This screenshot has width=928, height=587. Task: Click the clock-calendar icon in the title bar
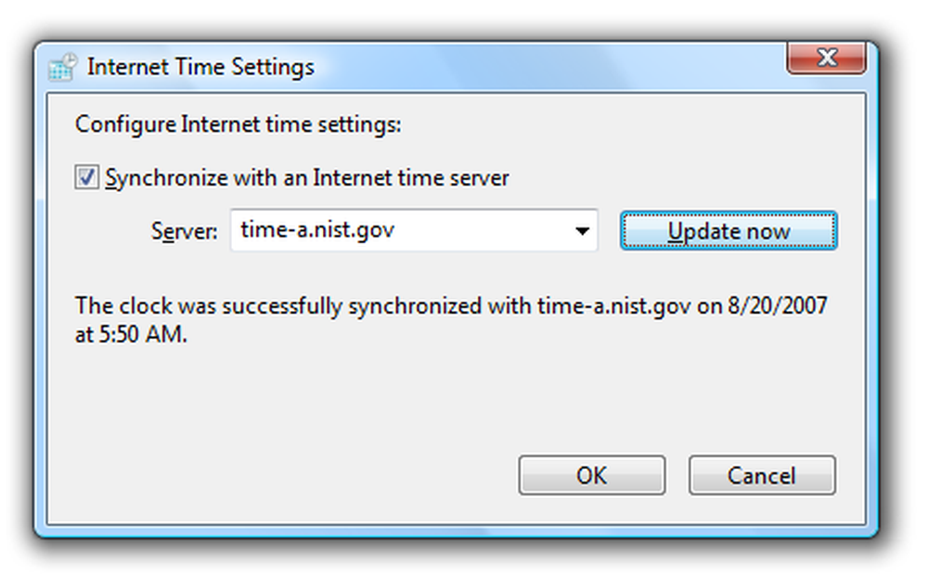[x=63, y=66]
